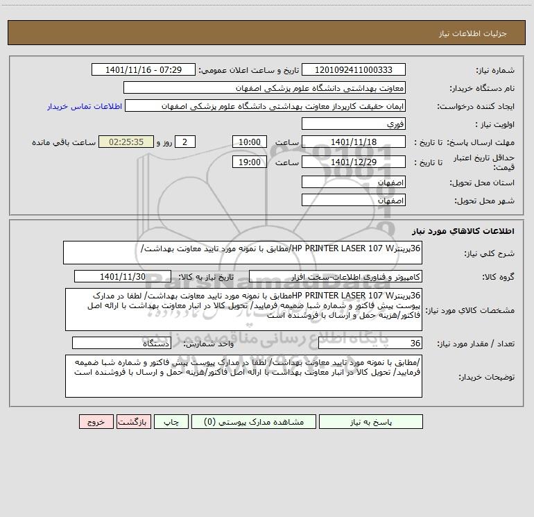
Task: Click the announcement date field 1401/11/16 - 07:29
Action: tap(144, 69)
